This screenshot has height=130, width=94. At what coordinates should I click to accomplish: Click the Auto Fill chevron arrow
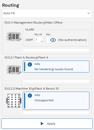click(x=89, y=13)
